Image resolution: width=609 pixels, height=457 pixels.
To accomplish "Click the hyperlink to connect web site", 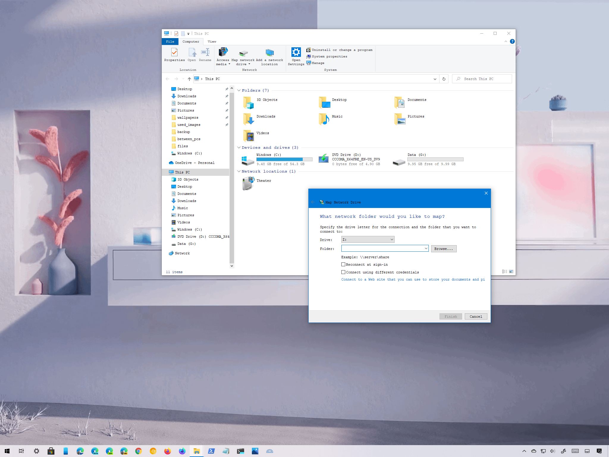I will pos(412,279).
